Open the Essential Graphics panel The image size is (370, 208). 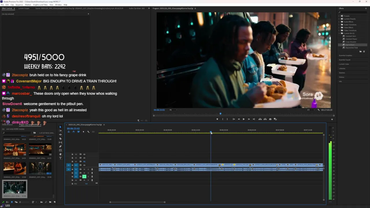[x=345, y=55]
